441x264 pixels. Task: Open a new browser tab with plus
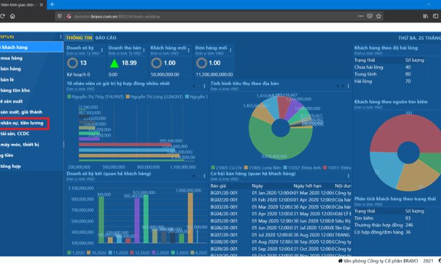[52, 4]
